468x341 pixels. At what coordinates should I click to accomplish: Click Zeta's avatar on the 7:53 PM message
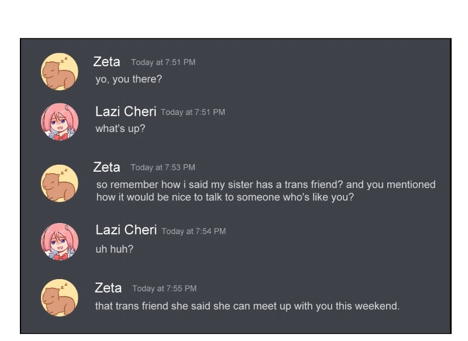tap(59, 183)
